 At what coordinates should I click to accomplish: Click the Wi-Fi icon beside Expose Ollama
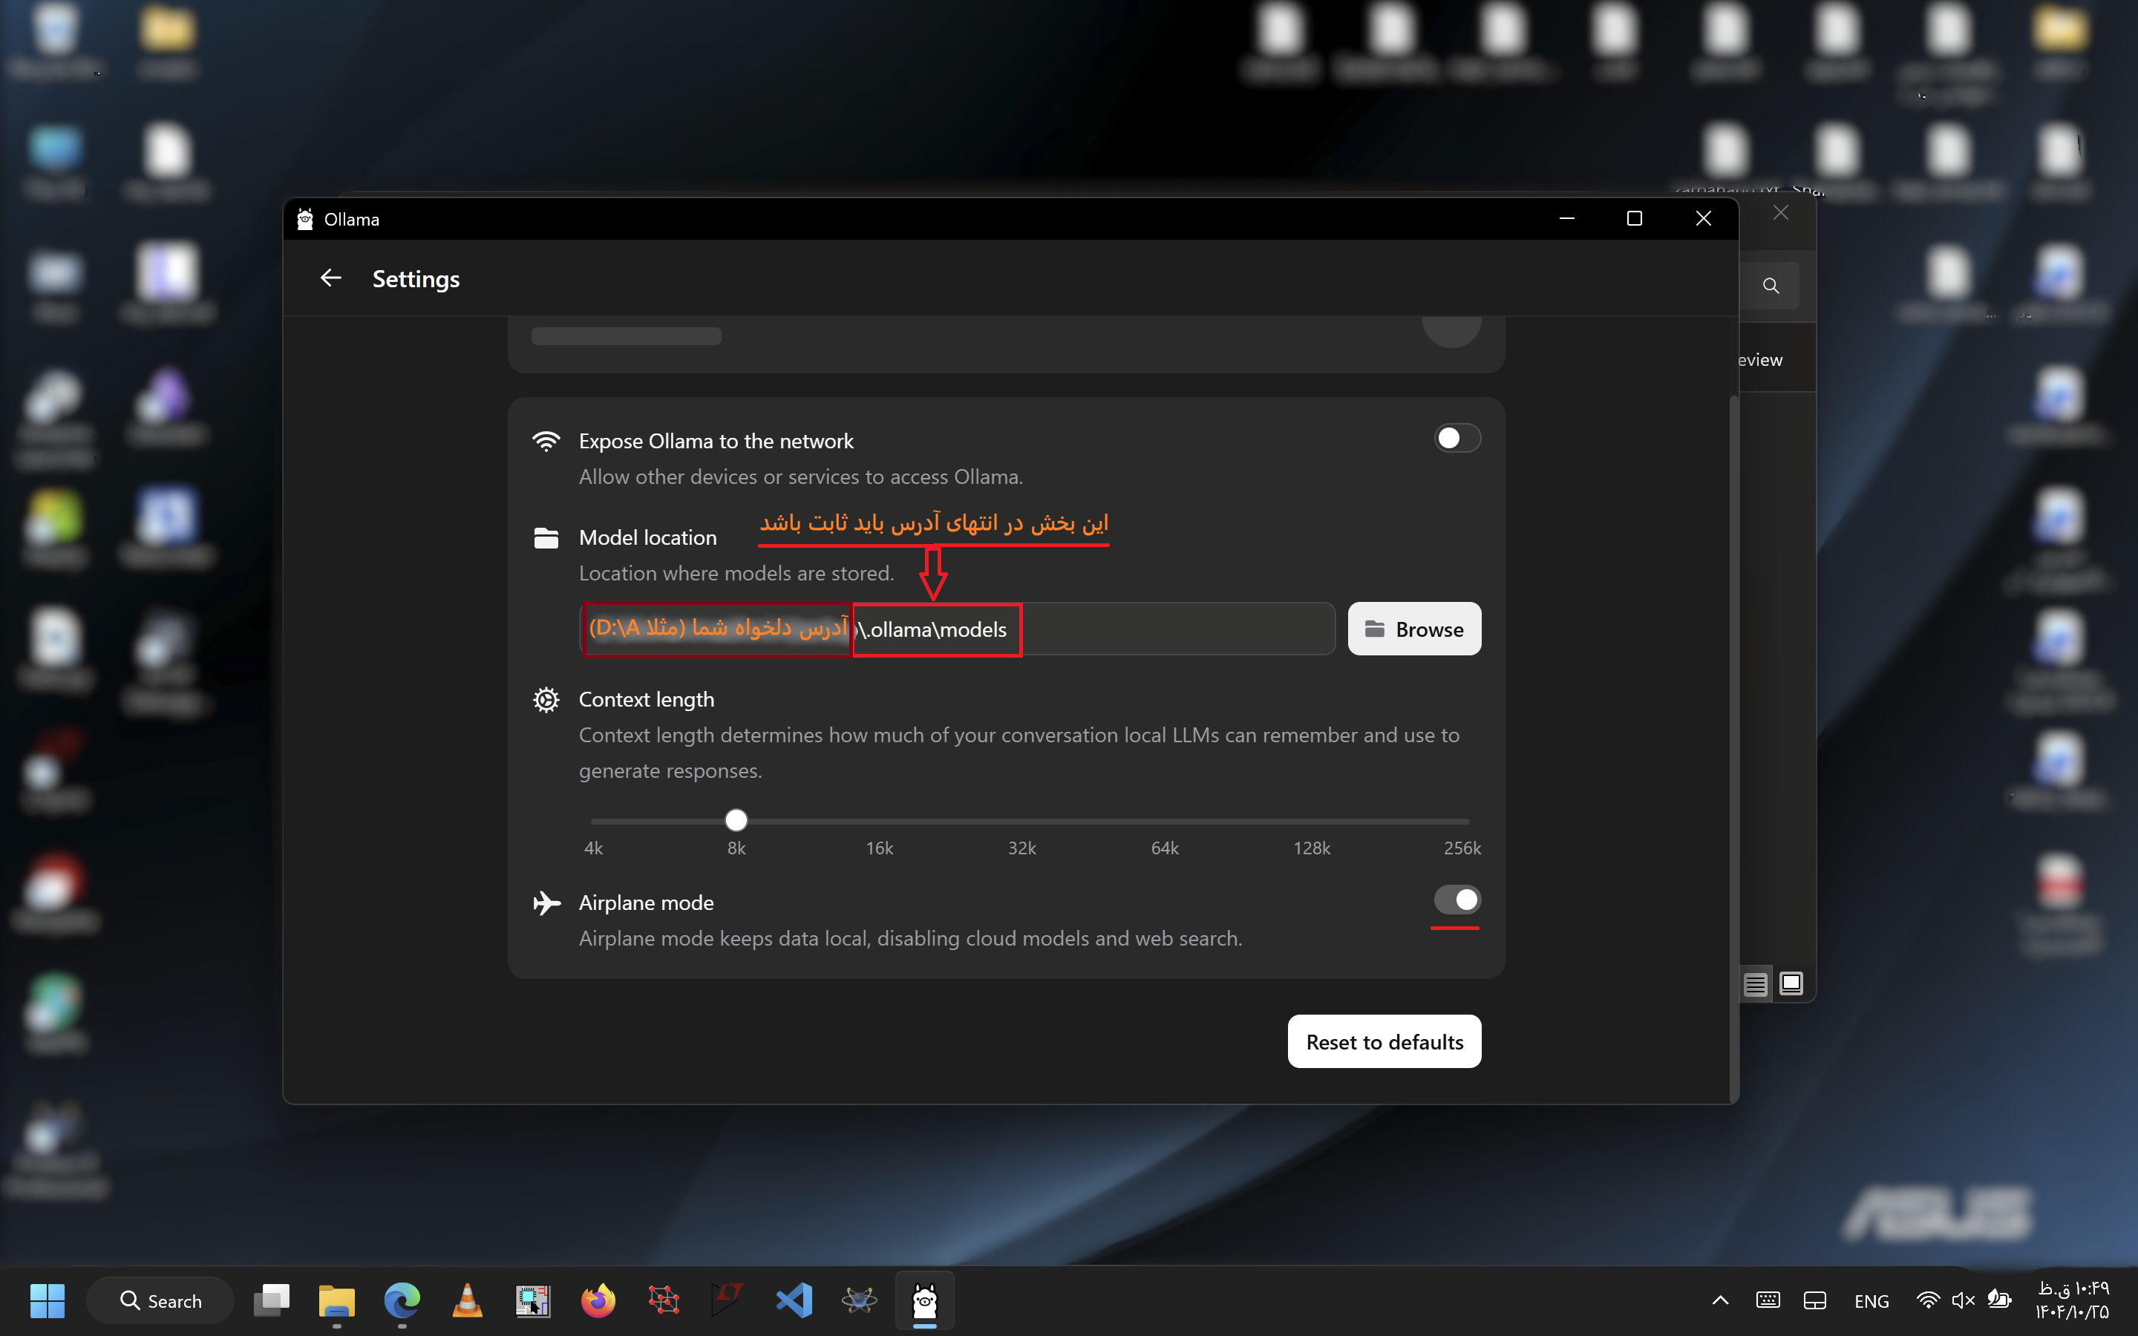tap(547, 440)
